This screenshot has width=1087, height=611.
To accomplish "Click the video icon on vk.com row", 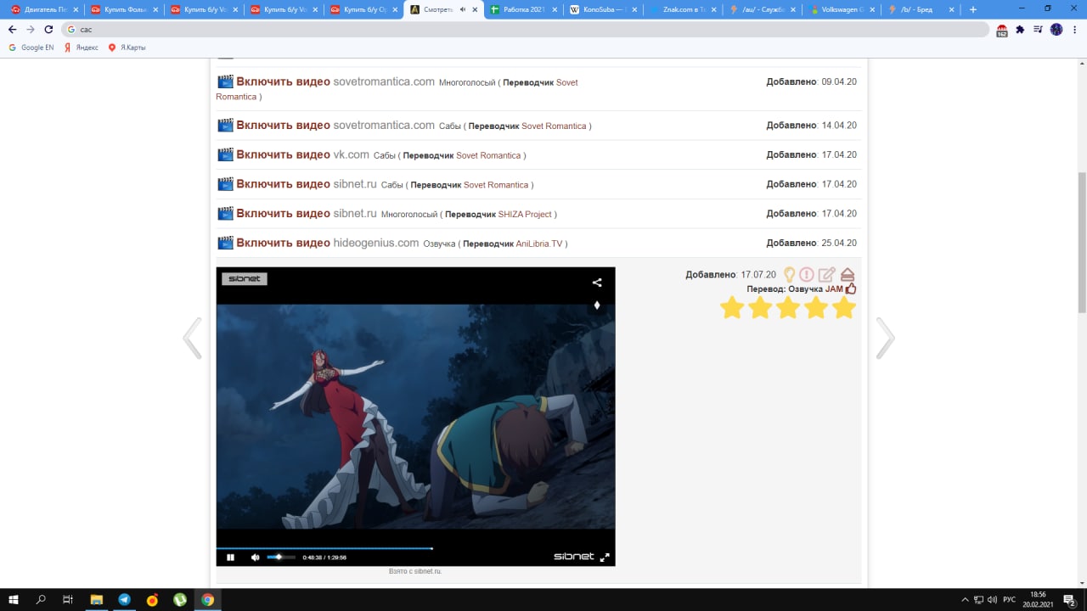I will pos(225,154).
